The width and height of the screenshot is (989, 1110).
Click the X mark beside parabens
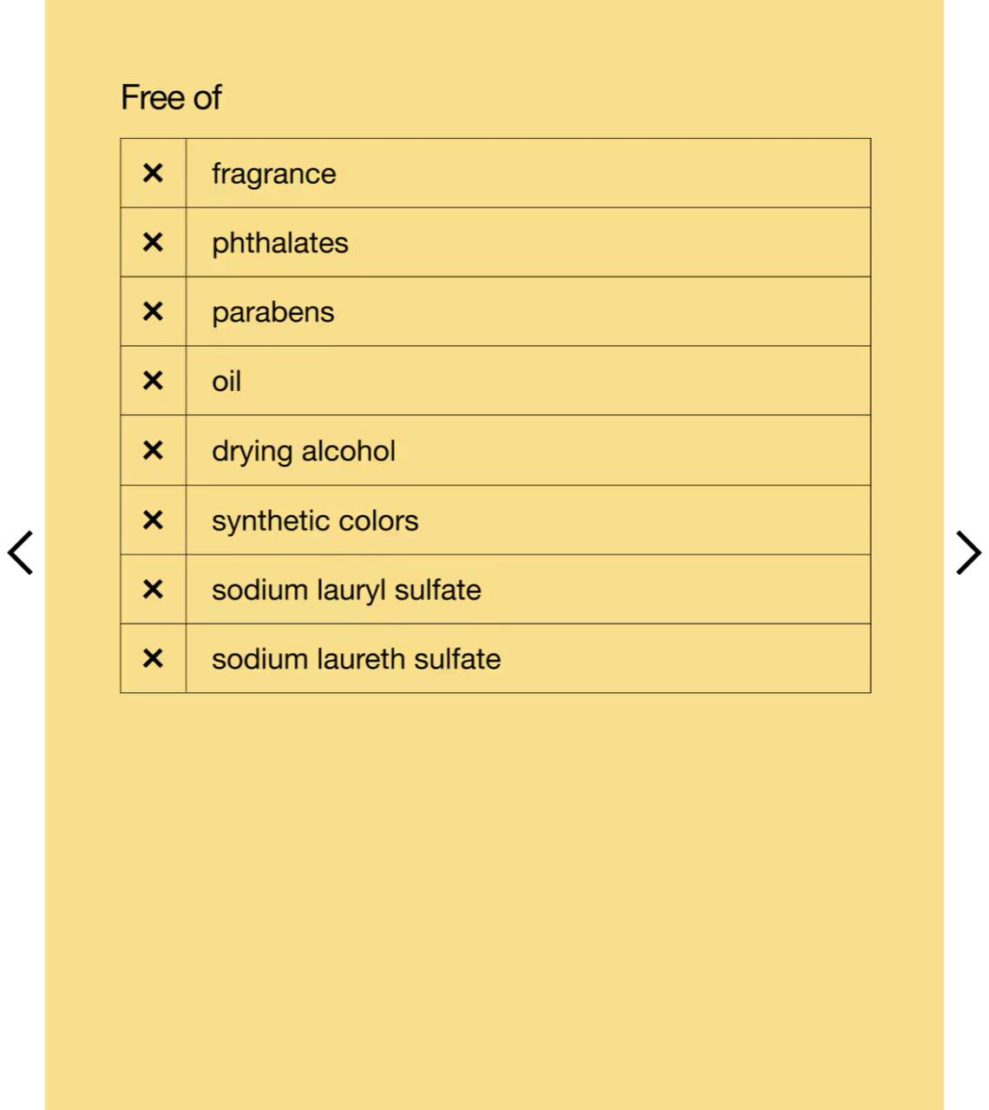153,311
